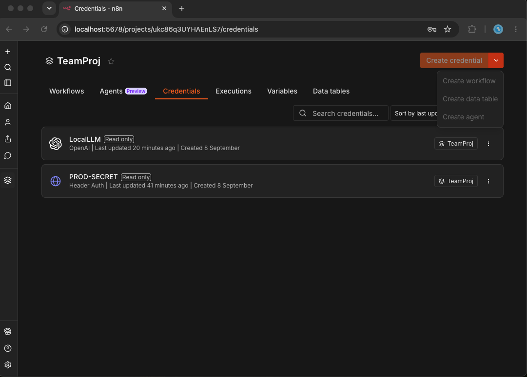Switch to the Agents tab
527x377 pixels.
point(111,91)
